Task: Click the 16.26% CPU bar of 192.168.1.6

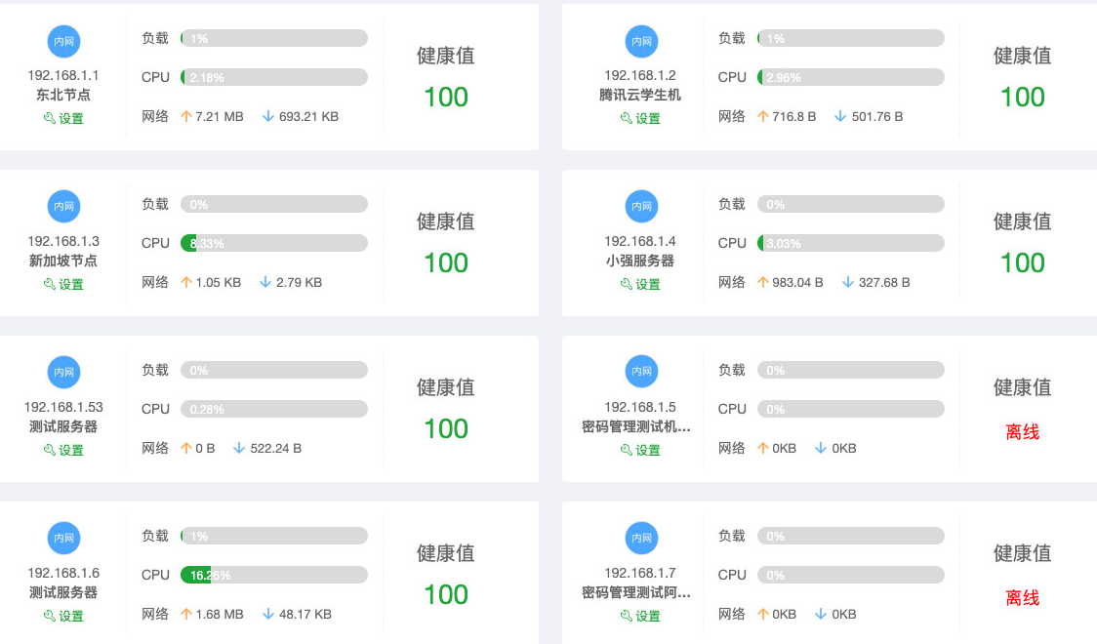Action: pos(273,575)
